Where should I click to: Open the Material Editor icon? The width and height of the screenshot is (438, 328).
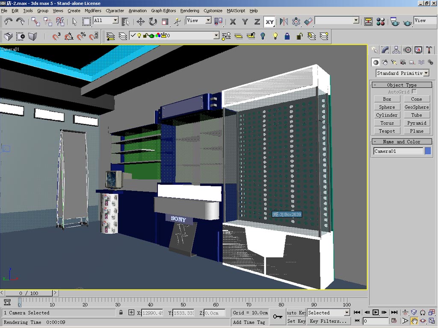[x=380, y=21]
